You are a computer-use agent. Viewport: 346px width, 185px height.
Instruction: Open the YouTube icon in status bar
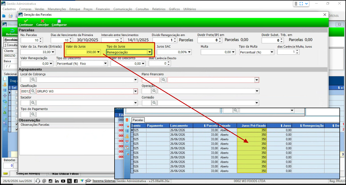point(63,181)
